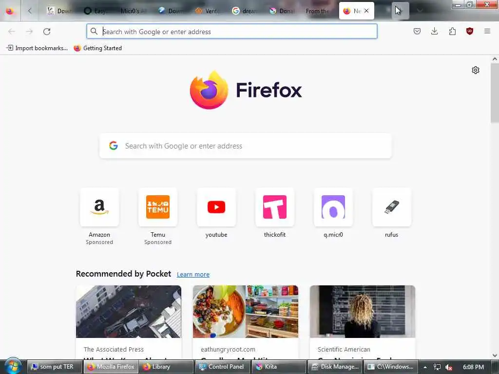Open the Firefox View button

pyautogui.click(x=10, y=11)
